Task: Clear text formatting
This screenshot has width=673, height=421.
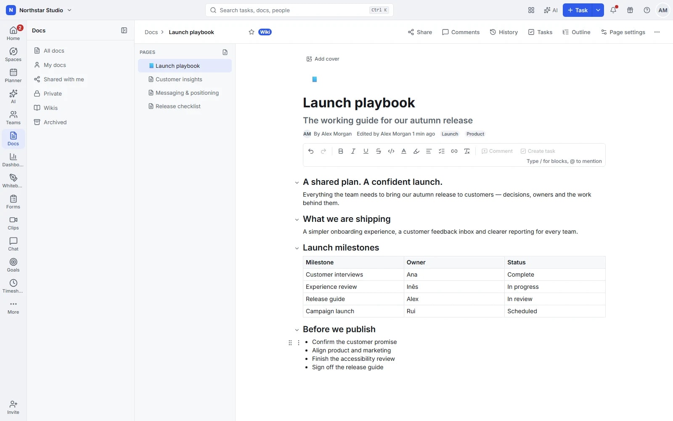Action: (x=467, y=151)
